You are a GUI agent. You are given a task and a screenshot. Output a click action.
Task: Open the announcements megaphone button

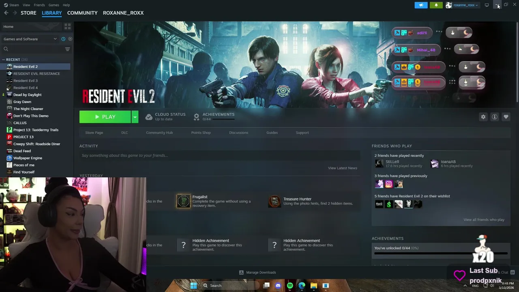(x=421, y=5)
